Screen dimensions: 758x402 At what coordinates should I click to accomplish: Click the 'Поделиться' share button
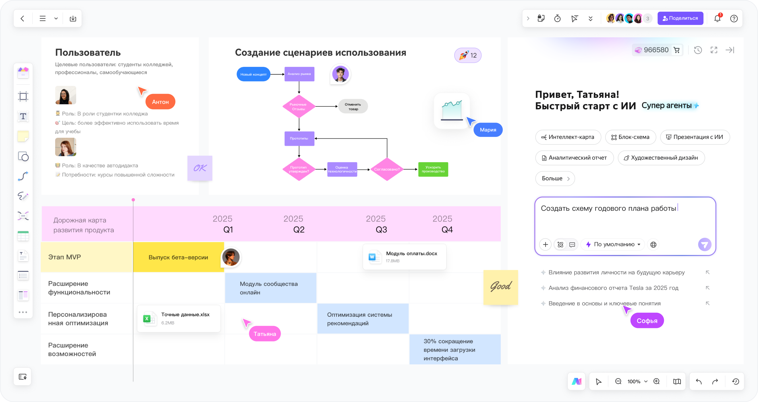click(x=680, y=19)
